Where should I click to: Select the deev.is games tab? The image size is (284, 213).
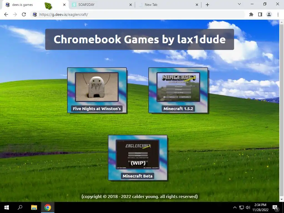point(35,5)
